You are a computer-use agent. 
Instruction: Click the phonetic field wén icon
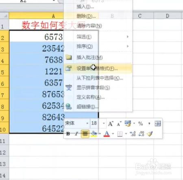click(x=69, y=88)
